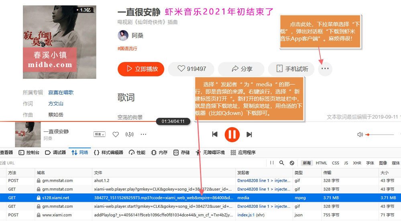Click the sound effects icon in player bar
The image size is (401, 221).
(129, 134)
